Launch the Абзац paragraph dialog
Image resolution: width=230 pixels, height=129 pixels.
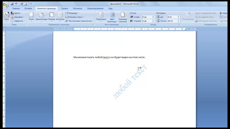click(x=179, y=25)
